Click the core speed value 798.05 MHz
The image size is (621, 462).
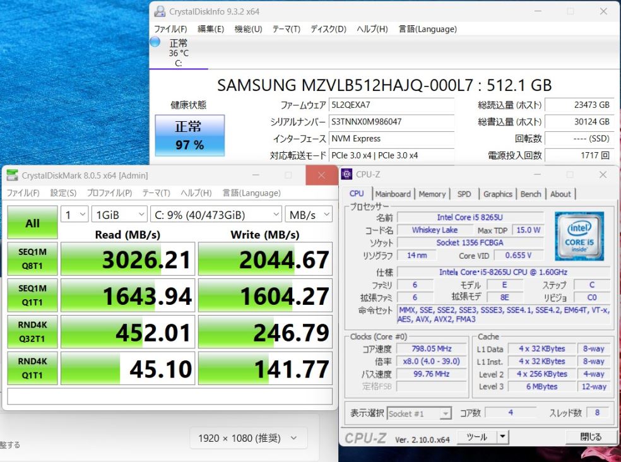coord(431,348)
